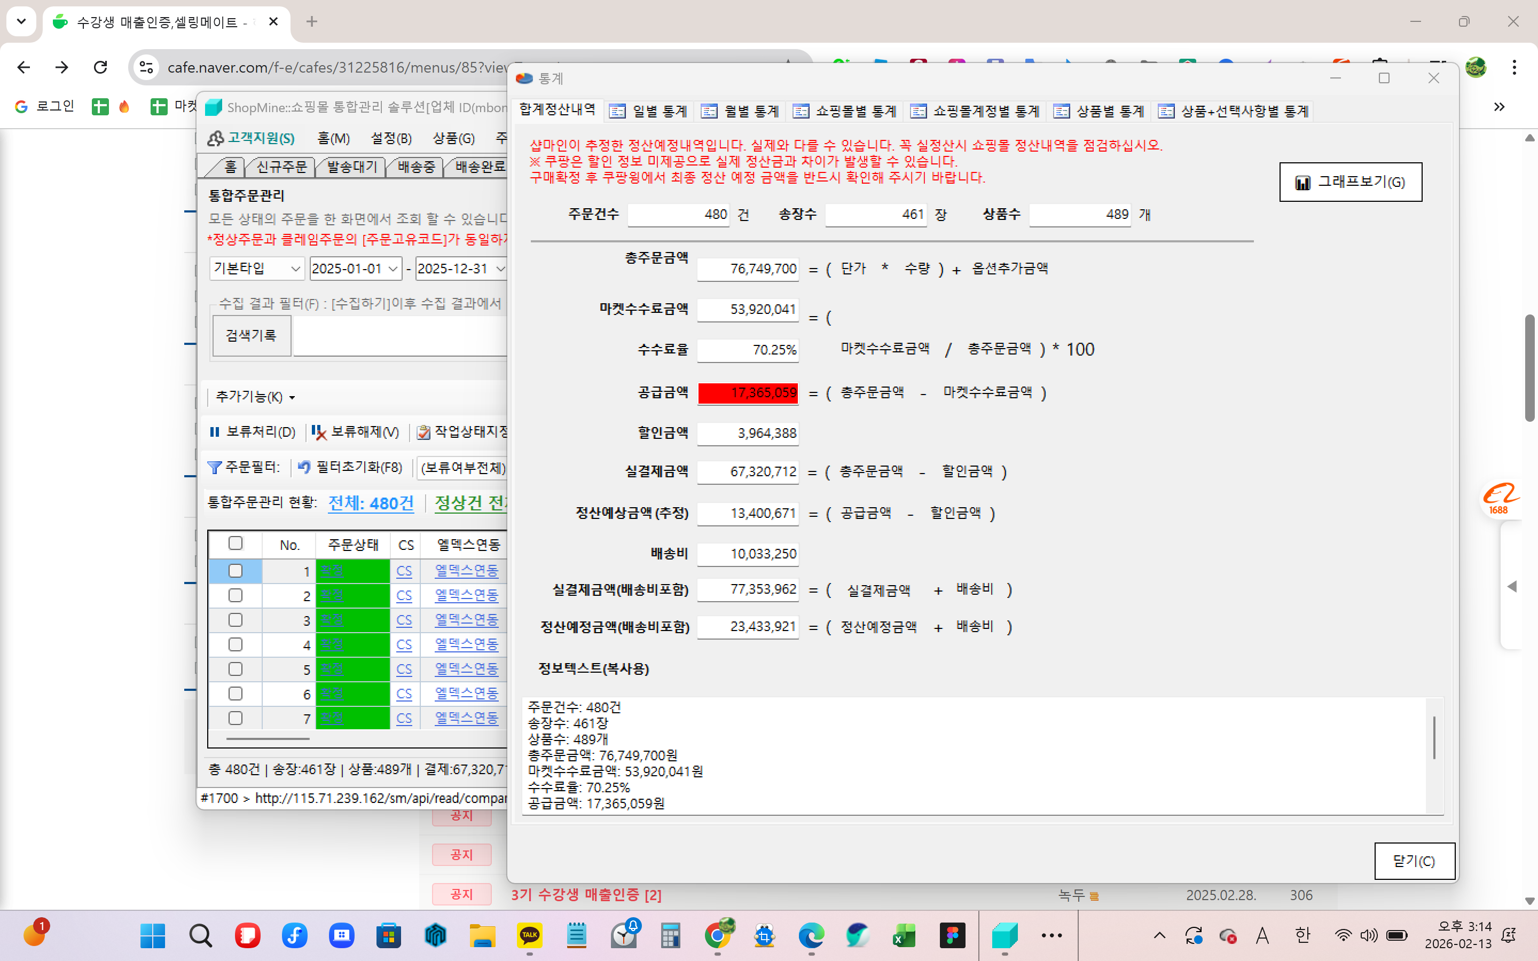
Task: Check the checkbox for order row 1
Action: pos(235,571)
